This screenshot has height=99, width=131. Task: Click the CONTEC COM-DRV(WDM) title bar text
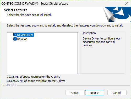[35, 4]
